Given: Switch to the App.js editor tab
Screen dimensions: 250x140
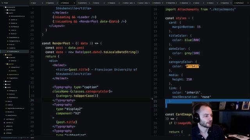Looking at the screenshot, I should click(36, 3).
